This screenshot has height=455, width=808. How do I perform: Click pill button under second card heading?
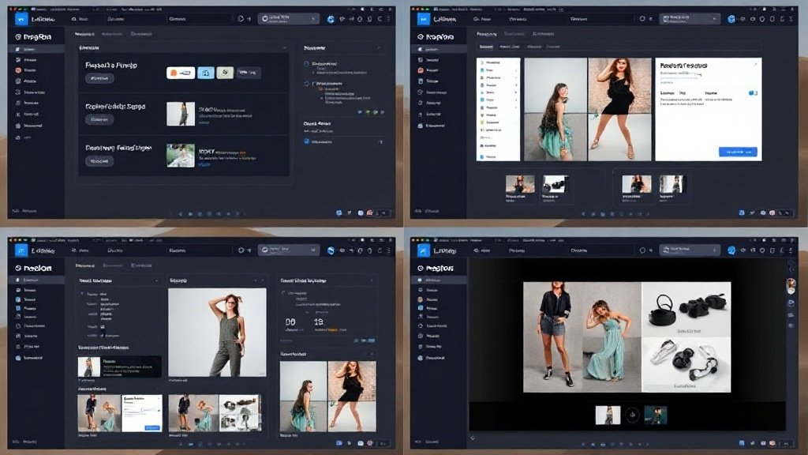click(x=99, y=119)
